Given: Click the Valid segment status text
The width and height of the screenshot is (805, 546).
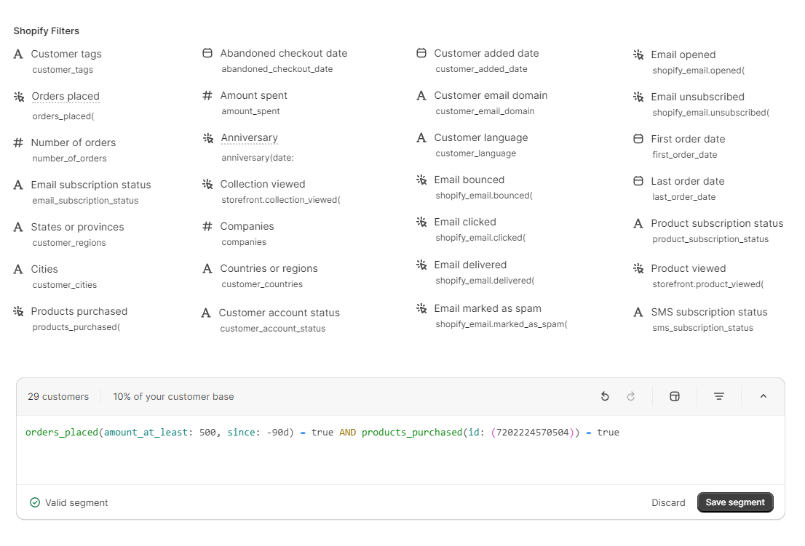Looking at the screenshot, I should pyautogui.click(x=76, y=503).
